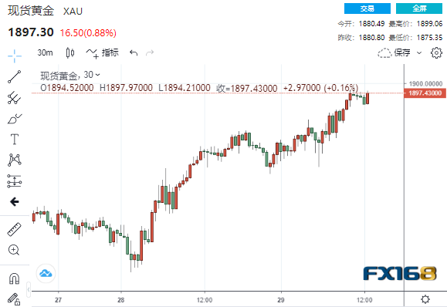Select the ruler measure tool

point(14,230)
